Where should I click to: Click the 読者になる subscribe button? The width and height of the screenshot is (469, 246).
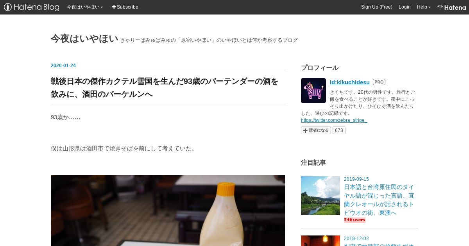[316, 130]
